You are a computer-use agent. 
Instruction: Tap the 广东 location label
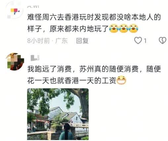pyautogui.click(x=62, y=41)
